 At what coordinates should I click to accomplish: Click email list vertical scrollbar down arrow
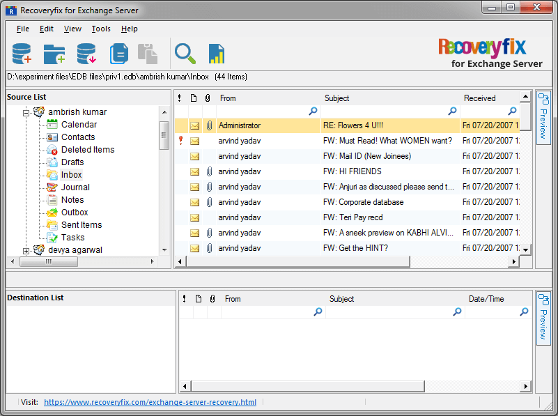tap(526, 250)
